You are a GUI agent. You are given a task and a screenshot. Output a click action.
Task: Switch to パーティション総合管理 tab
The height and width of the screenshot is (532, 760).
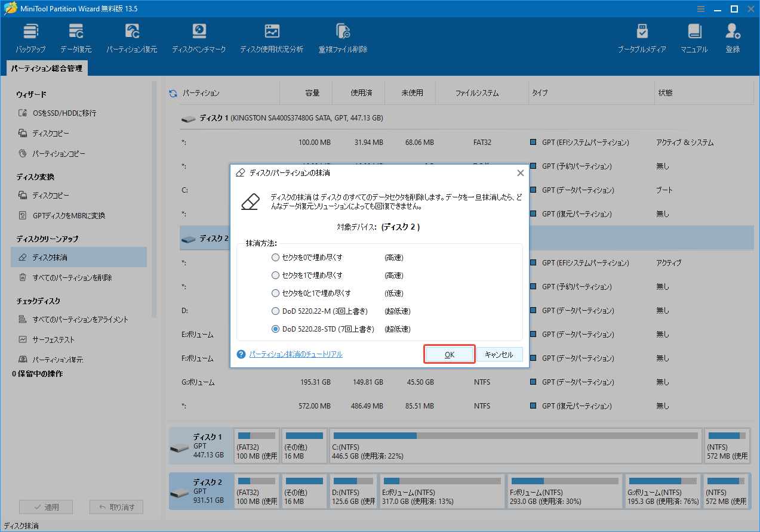coord(47,69)
